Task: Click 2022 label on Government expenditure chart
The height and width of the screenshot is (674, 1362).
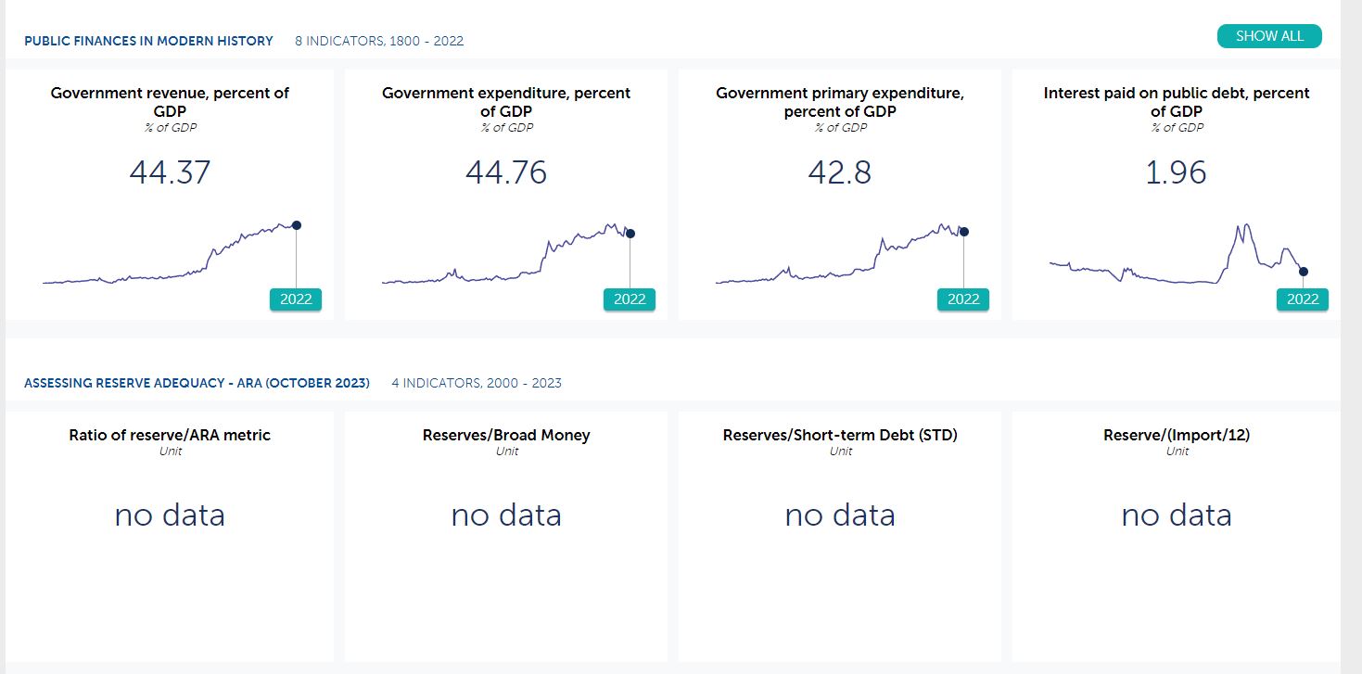Action: coord(630,299)
